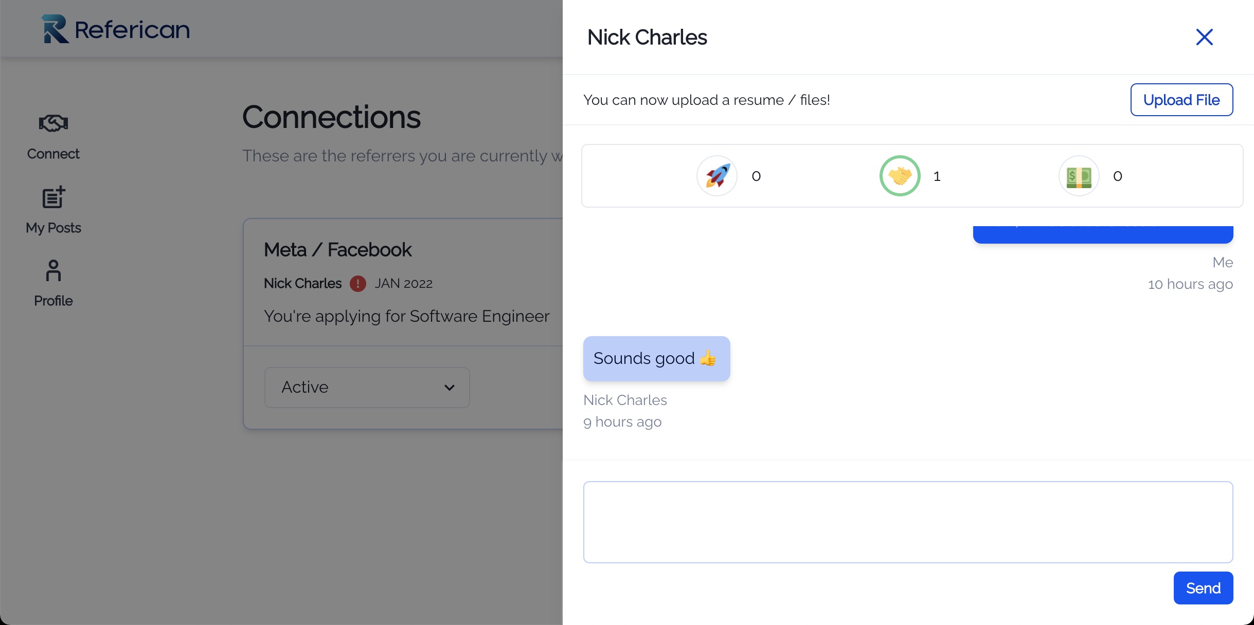Click the money reaction icon
Image resolution: width=1254 pixels, height=625 pixels.
(x=1079, y=176)
